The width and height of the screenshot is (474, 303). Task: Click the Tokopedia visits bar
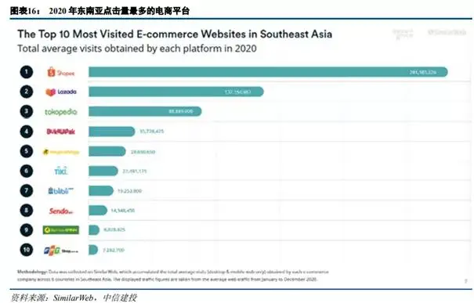click(x=145, y=111)
